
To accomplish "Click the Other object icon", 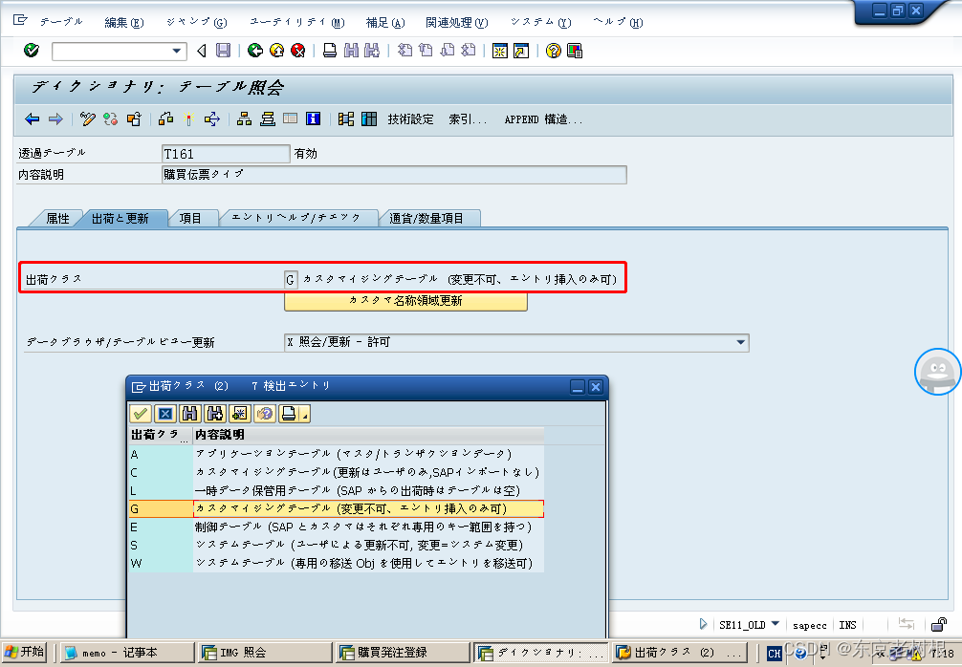I will (134, 118).
